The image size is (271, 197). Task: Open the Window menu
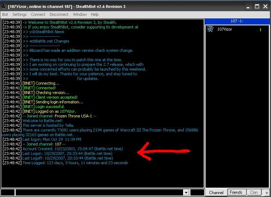click(80, 14)
